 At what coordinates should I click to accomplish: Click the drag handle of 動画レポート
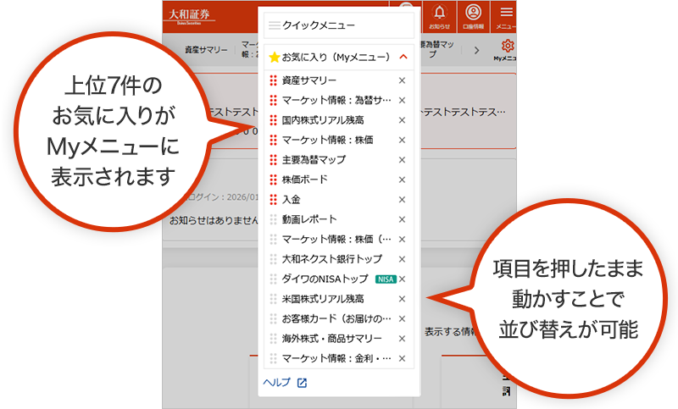click(273, 219)
